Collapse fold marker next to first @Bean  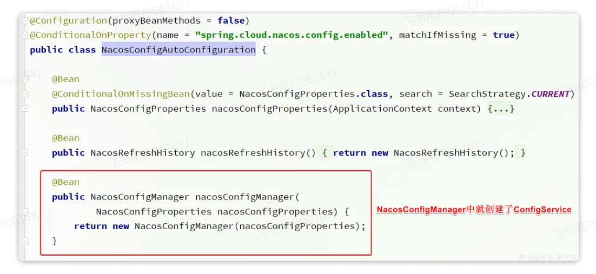pos(25,79)
